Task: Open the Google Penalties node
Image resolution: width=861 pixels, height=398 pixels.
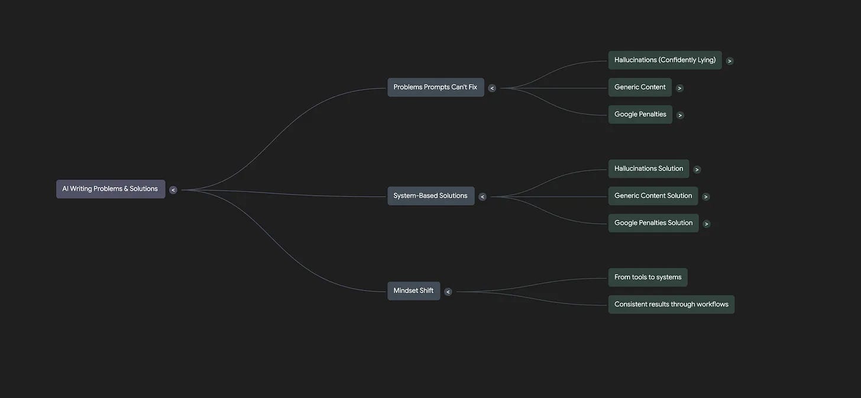Action: (640, 114)
